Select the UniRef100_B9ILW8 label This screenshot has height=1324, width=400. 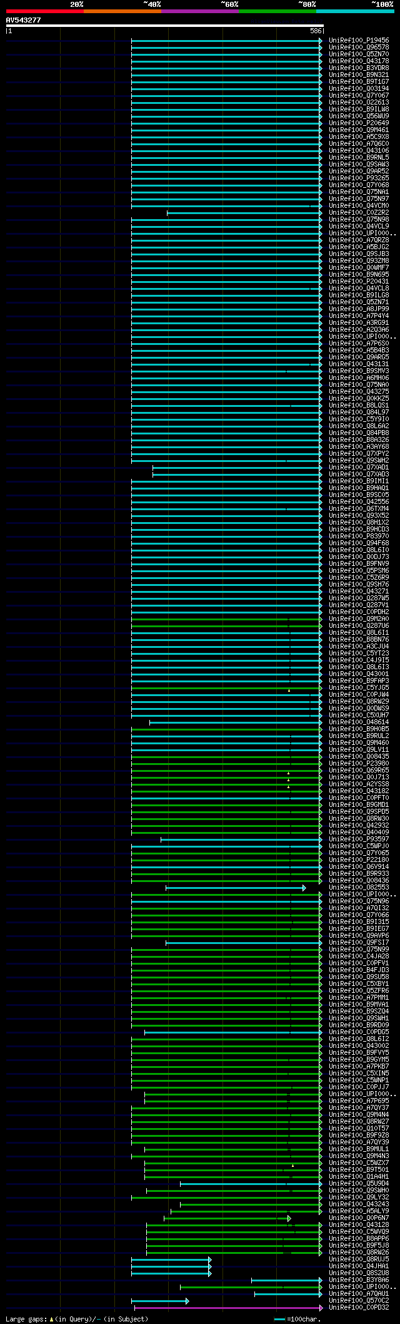pyautogui.click(x=359, y=109)
